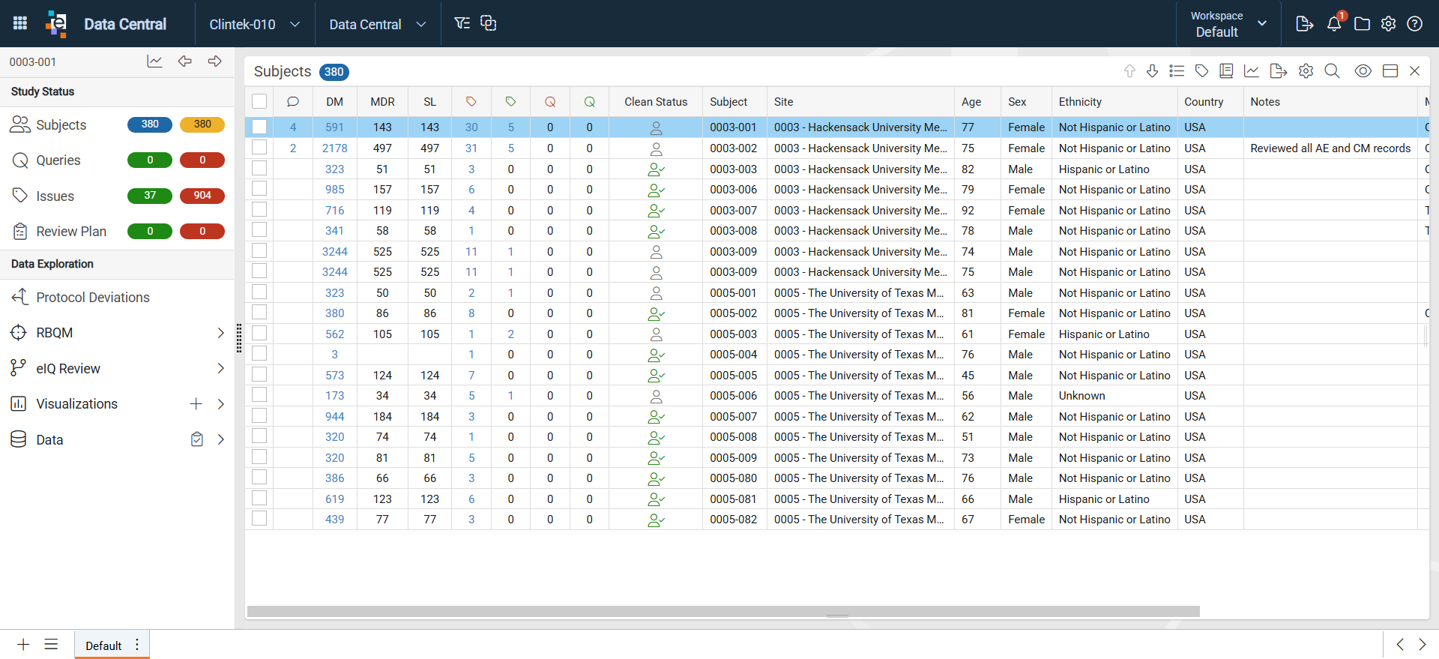Click the chart icon beside 0003-001
This screenshot has width=1439, height=659.
pos(154,61)
